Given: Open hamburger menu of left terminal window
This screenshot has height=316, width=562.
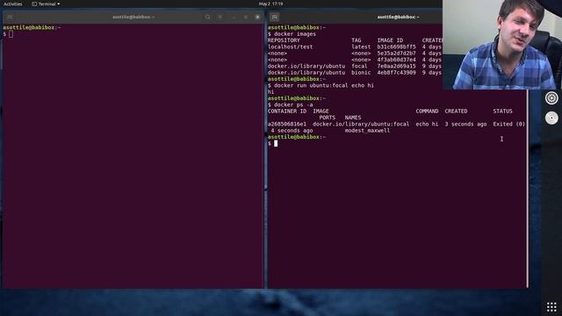Looking at the screenshot, I should [x=220, y=17].
